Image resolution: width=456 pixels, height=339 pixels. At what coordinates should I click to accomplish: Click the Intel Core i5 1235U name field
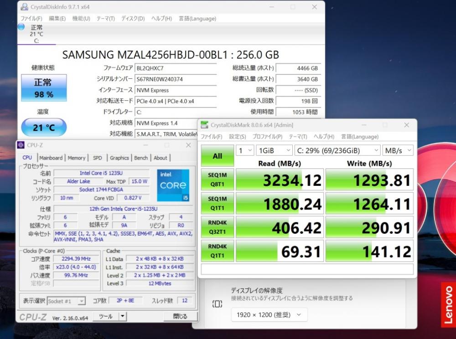coord(101,173)
